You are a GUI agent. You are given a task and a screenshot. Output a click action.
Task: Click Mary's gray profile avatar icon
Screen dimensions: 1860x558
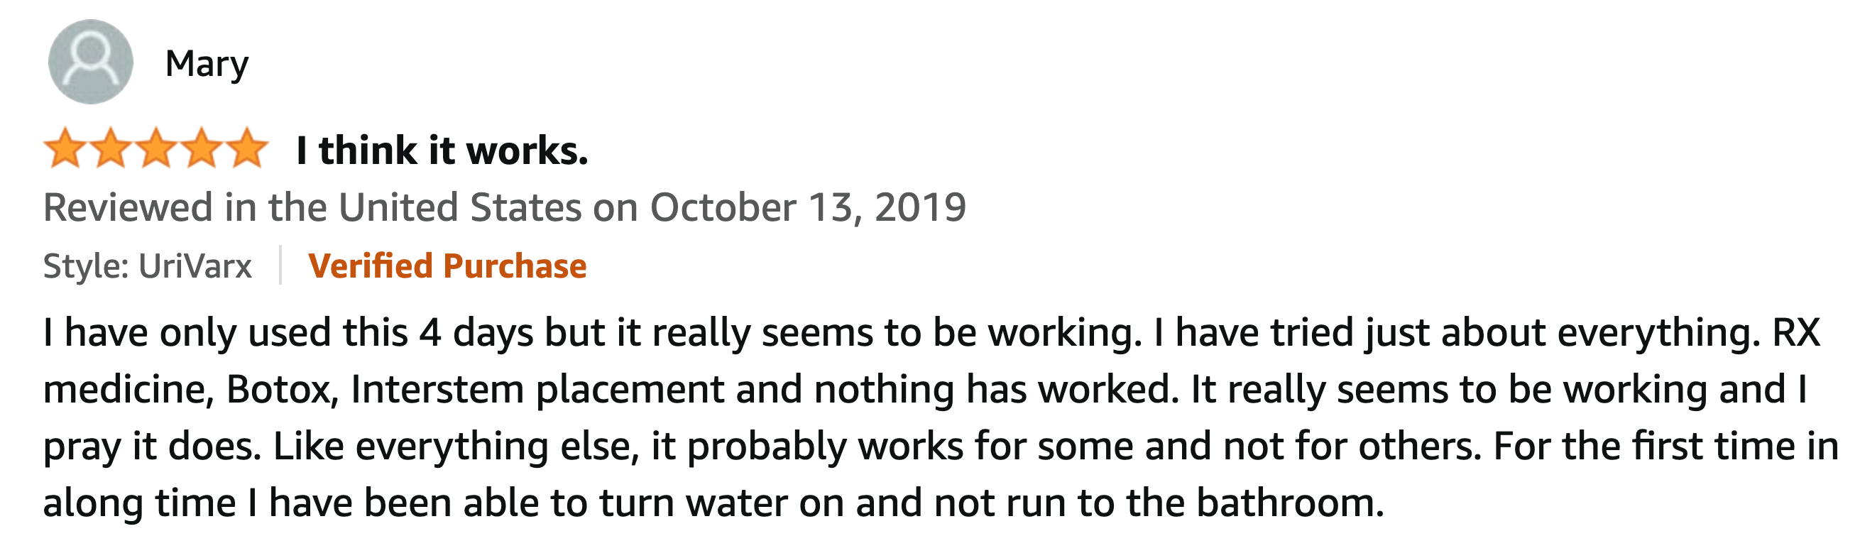pyautogui.click(x=90, y=61)
